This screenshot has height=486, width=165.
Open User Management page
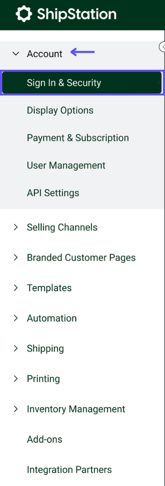point(66,165)
